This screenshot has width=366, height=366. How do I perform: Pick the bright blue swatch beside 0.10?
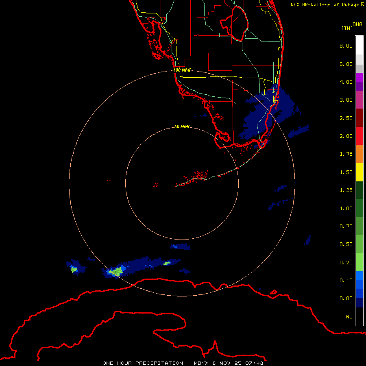click(x=359, y=276)
